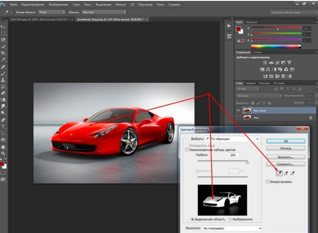Viewport: 318px width, 233px height.
Task: Open the Фильтр menu
Action: 121,4
